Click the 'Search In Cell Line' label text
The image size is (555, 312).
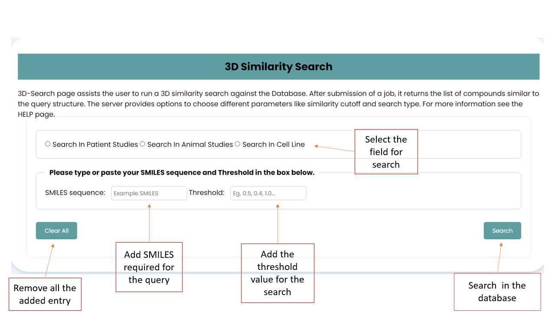tap(273, 144)
